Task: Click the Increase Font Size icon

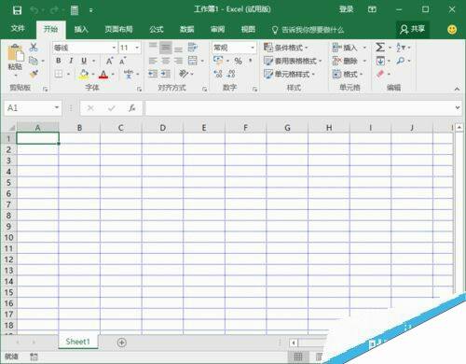Action: tap(110, 61)
